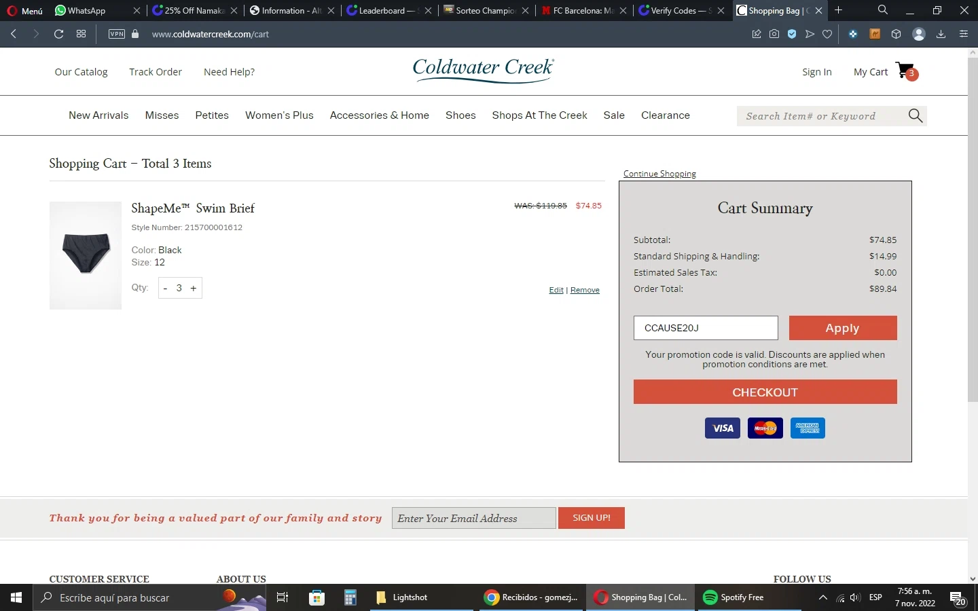
Task: Open Microsoft Store from the taskbar
Action: pos(316,597)
